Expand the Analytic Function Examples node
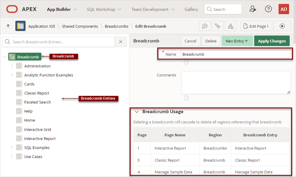The image size is (296, 177). (12, 75)
